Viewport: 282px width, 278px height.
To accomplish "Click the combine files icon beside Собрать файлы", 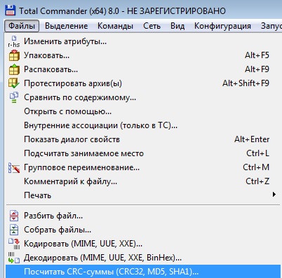I will click(14, 230).
